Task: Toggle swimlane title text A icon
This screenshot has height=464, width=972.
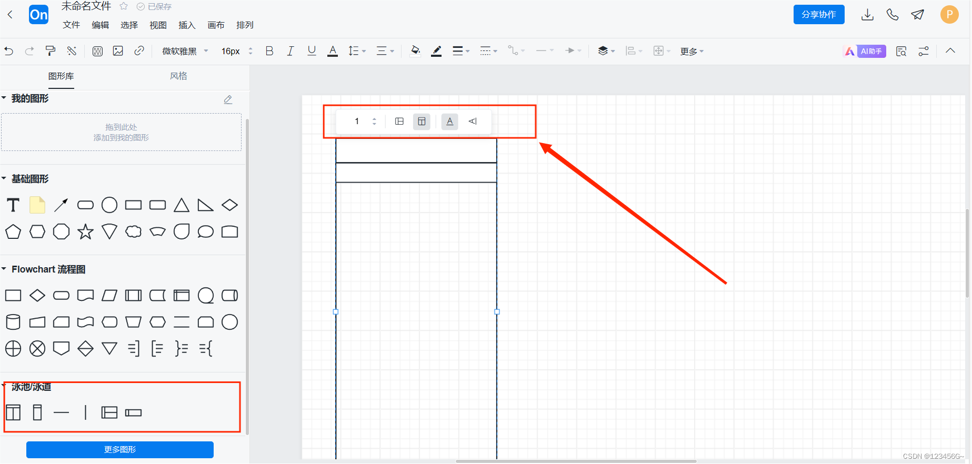Action: pos(449,122)
